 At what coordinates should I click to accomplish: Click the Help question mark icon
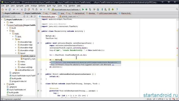[x=117, y=9]
